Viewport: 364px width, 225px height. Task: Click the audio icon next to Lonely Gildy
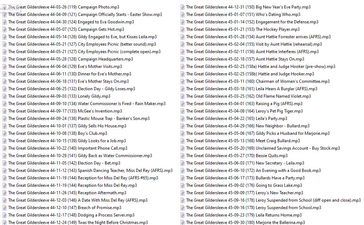click(x=5, y=96)
